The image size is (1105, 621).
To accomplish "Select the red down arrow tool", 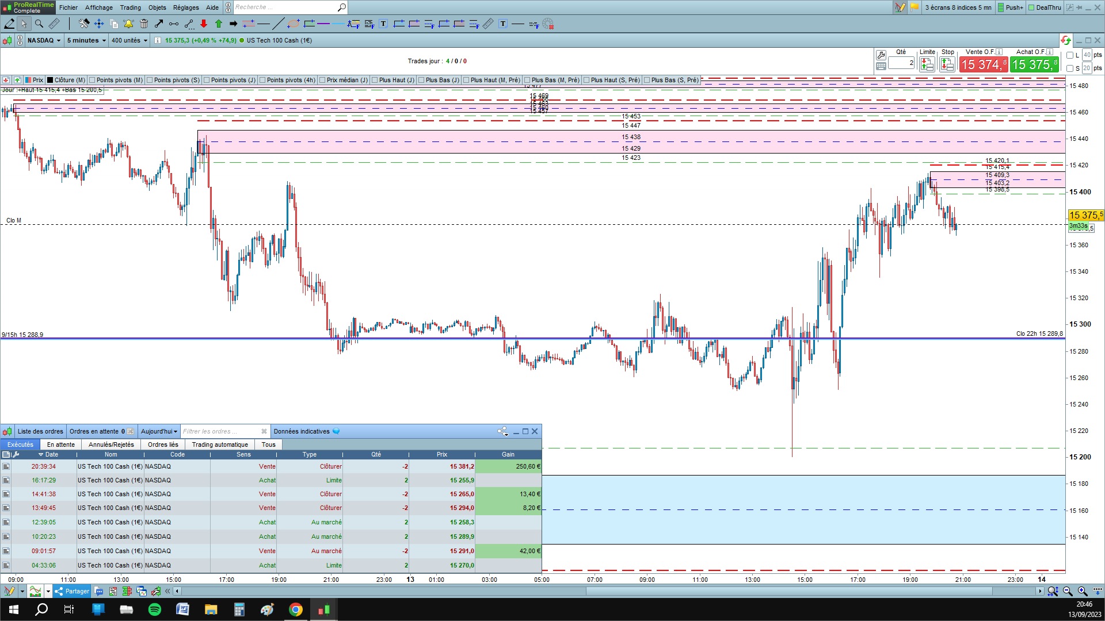I will click(x=204, y=24).
